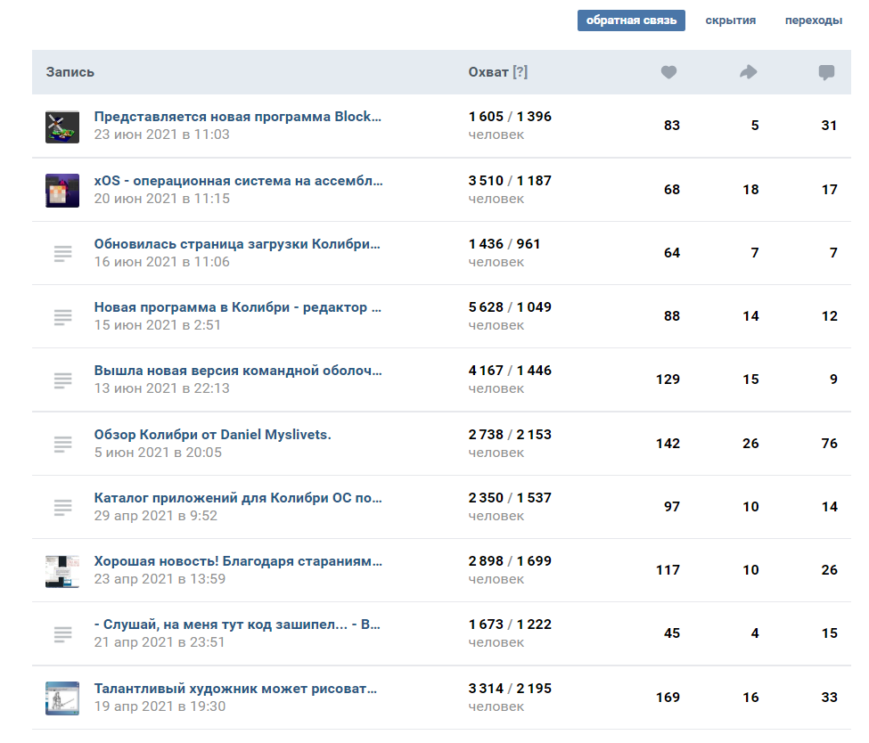Click the likes heart column icon
Screen dimensions: 869x743
[668, 72]
